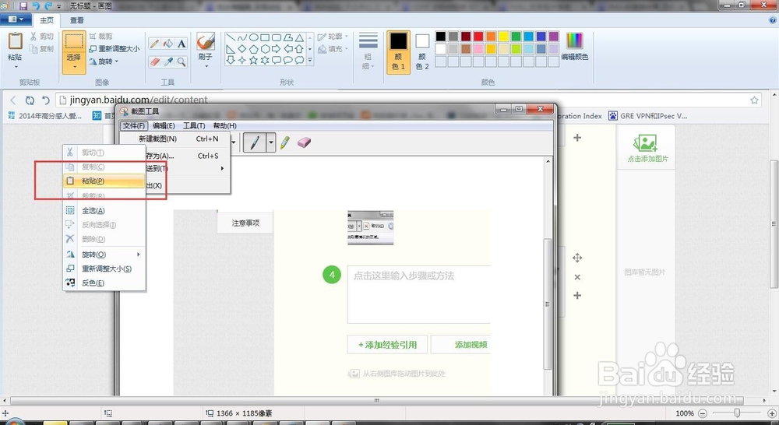Select Color 2 (颜色 2) box

pyautogui.click(x=422, y=51)
